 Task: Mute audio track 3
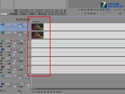[21, 41]
